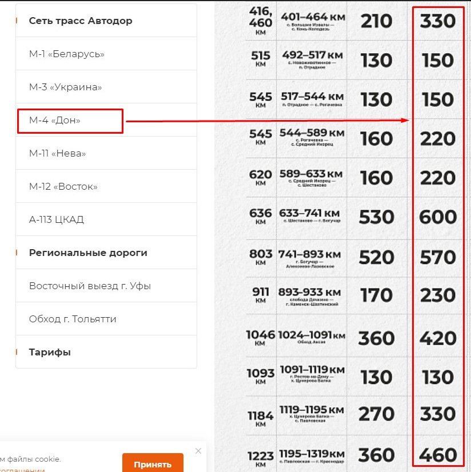The width and height of the screenshot is (471, 472).
Task: Navigate to Обход г. Тольятти
Action: 73,319
